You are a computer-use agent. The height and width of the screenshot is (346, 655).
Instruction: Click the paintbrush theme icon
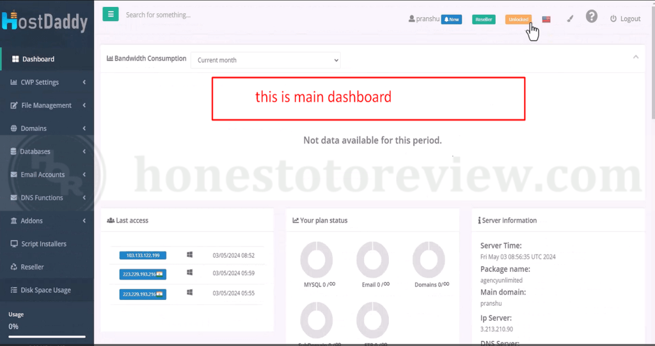[570, 19]
